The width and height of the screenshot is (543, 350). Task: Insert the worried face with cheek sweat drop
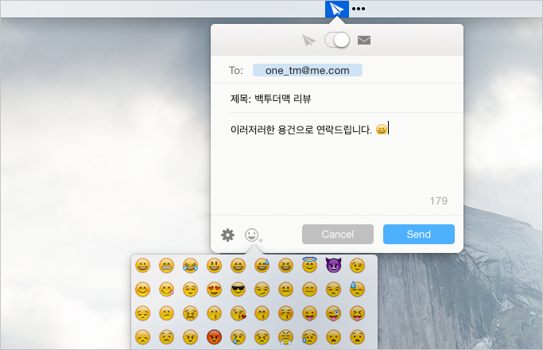[309, 337]
